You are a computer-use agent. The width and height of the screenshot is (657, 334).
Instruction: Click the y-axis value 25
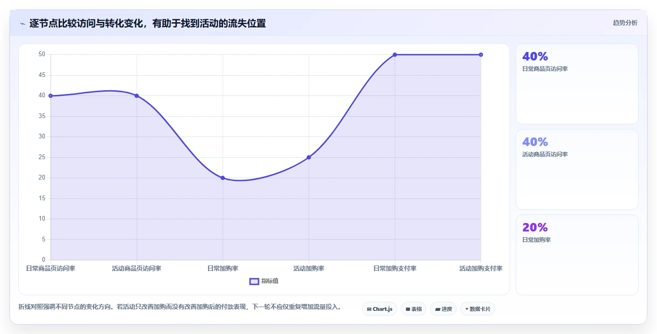42,157
